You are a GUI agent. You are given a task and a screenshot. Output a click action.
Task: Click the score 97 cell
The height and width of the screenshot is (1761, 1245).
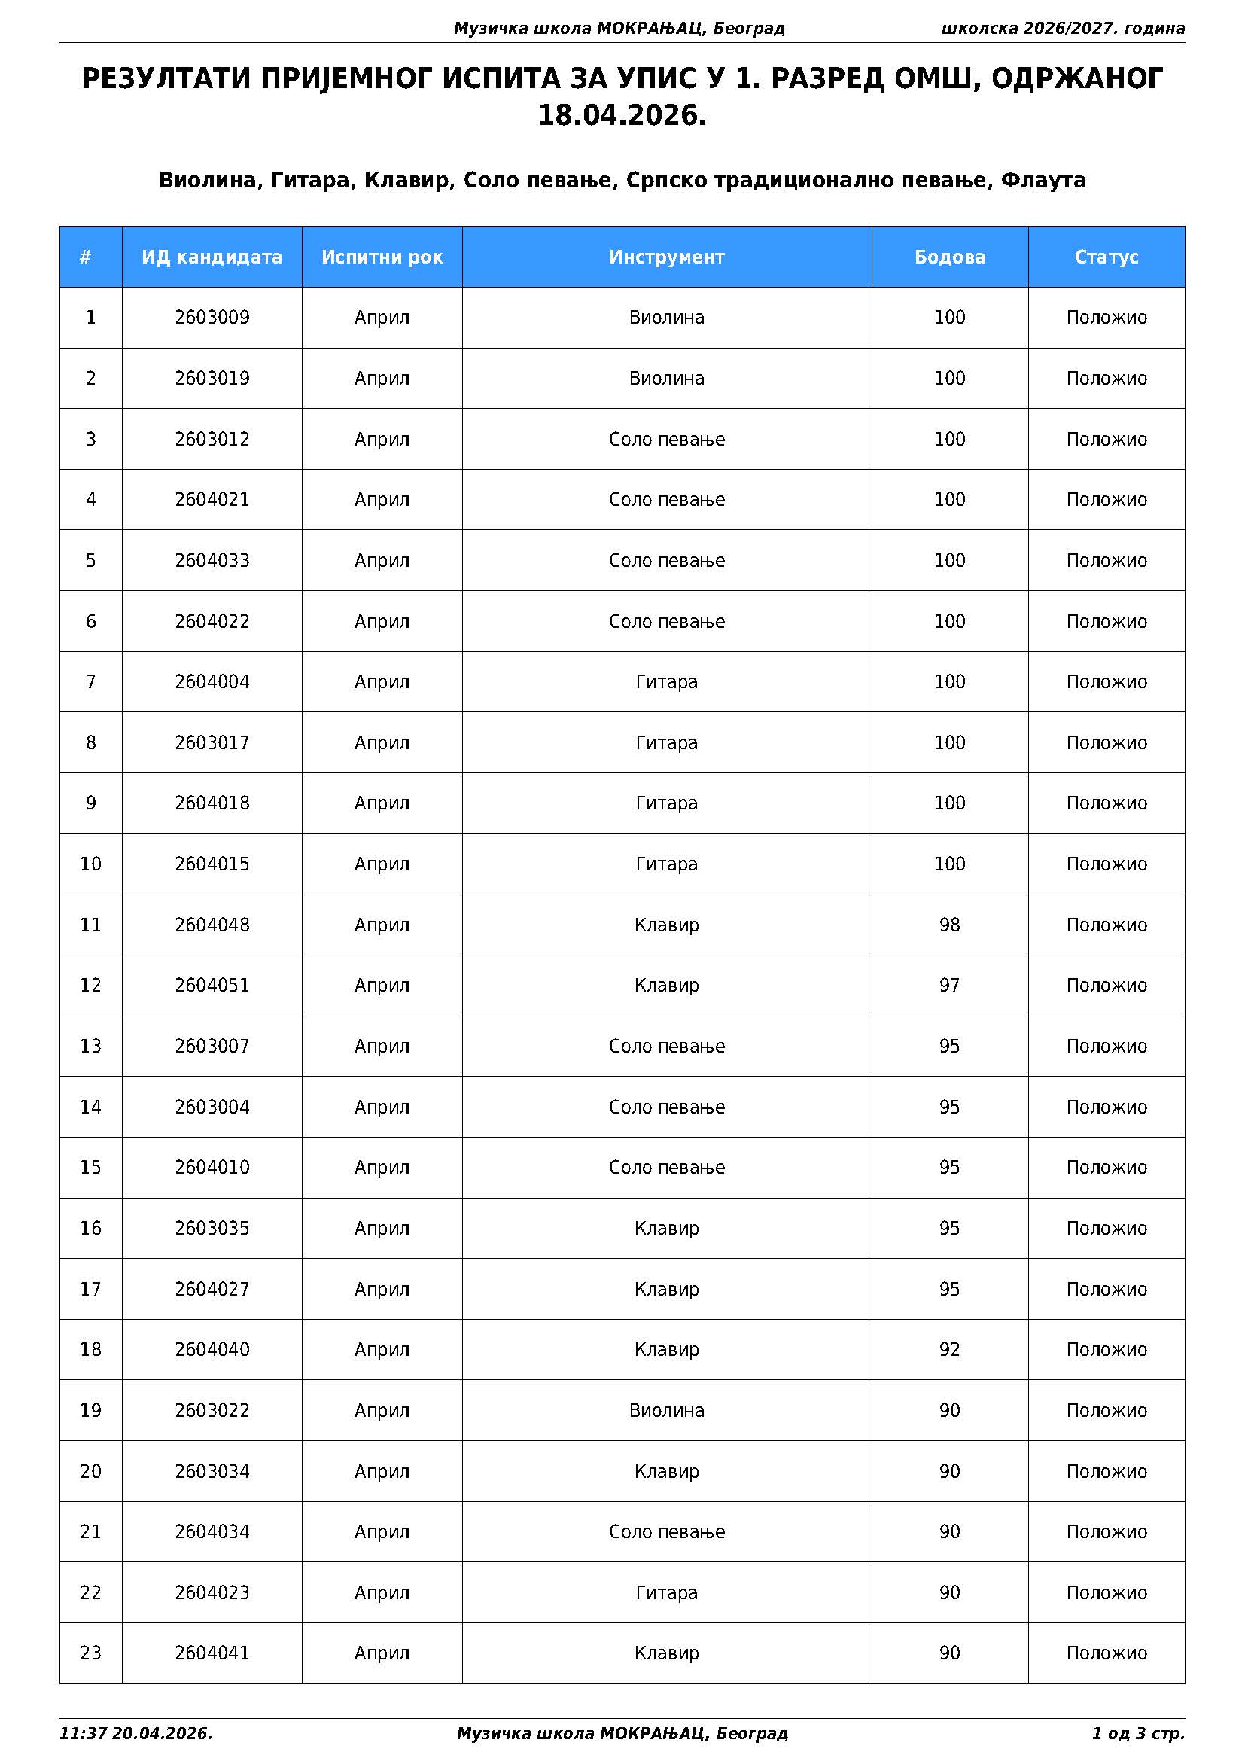point(949,986)
